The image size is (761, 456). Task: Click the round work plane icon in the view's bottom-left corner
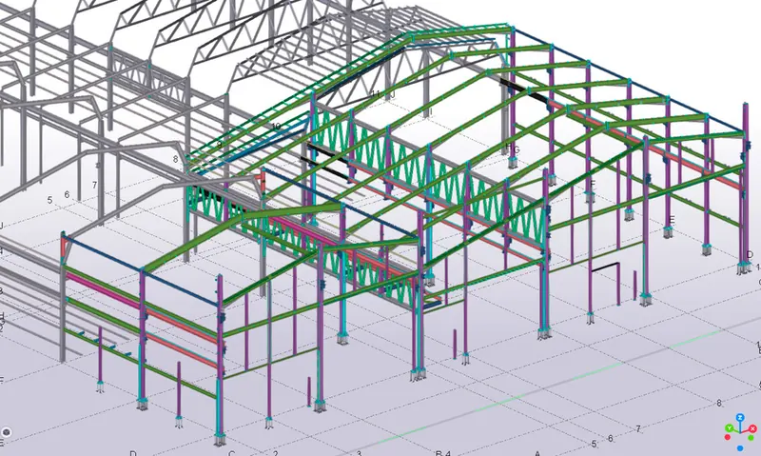(x=6, y=432)
